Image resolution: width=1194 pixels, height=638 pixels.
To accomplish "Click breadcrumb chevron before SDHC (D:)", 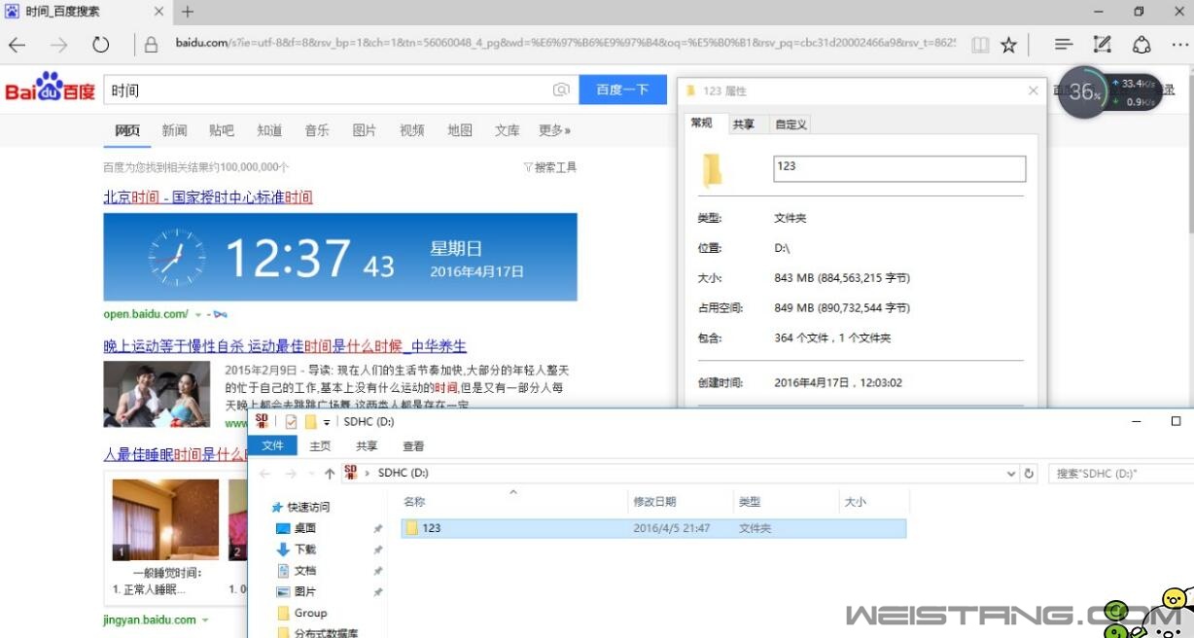I will (368, 474).
